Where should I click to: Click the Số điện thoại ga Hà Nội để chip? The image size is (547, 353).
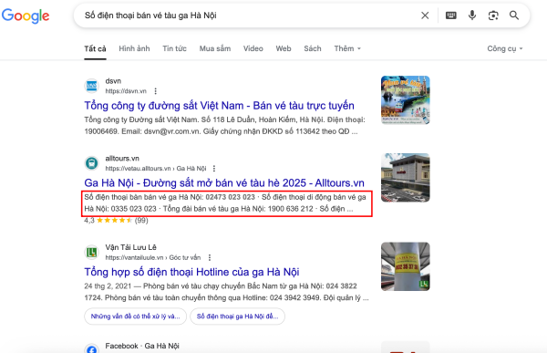click(x=238, y=317)
